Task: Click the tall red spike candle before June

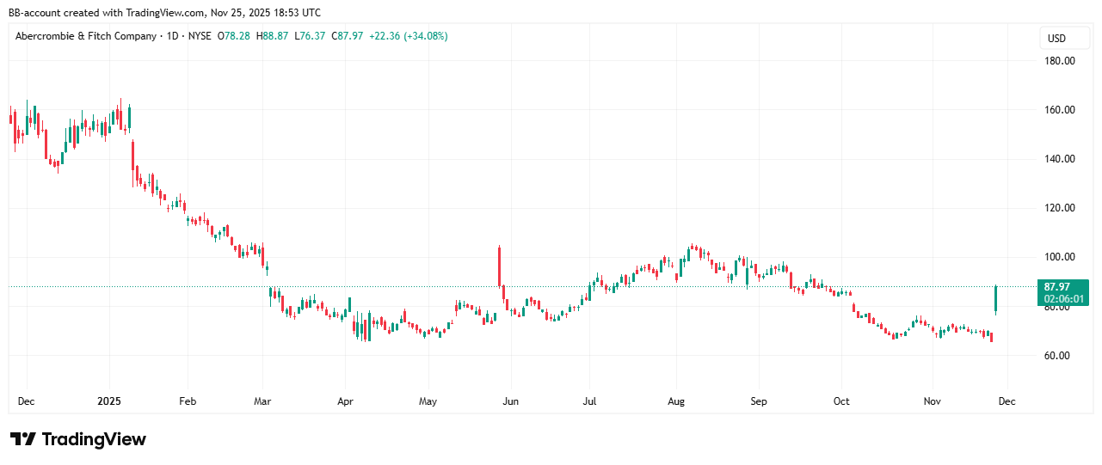Action: (499, 266)
